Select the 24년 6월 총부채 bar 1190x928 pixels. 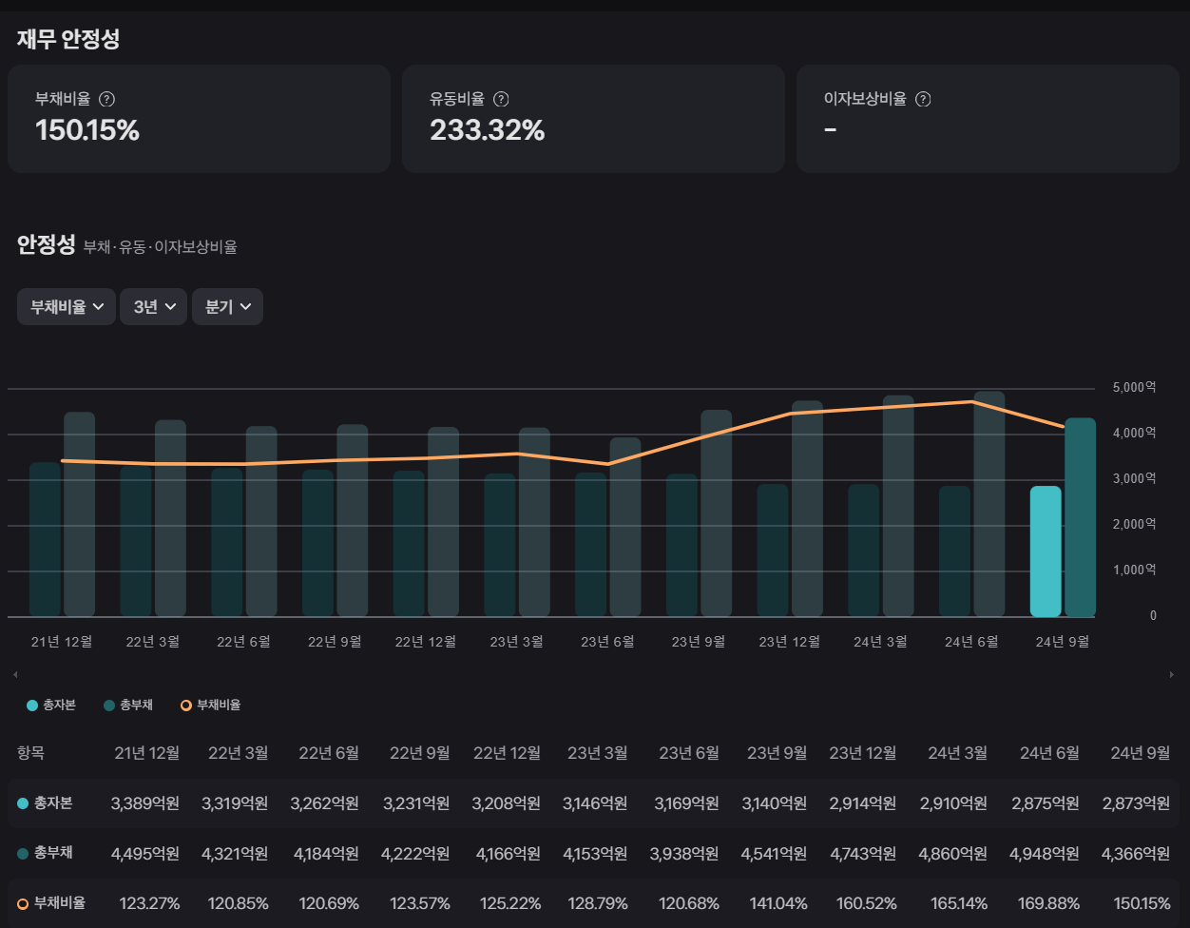click(x=989, y=504)
